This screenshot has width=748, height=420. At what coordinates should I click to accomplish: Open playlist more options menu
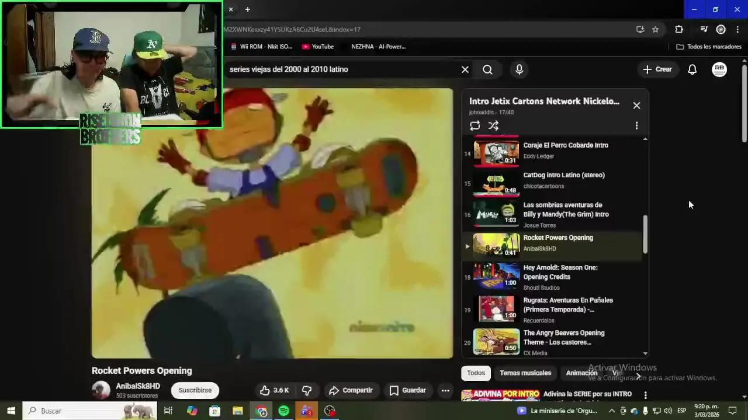coord(636,125)
